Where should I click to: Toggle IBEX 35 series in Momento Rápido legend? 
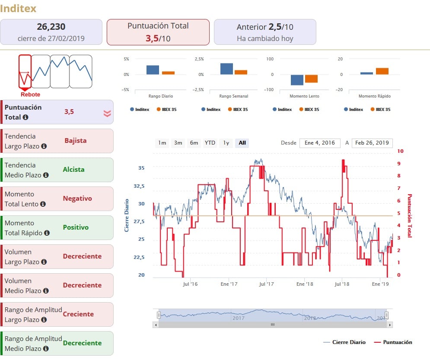pyautogui.click(x=380, y=109)
